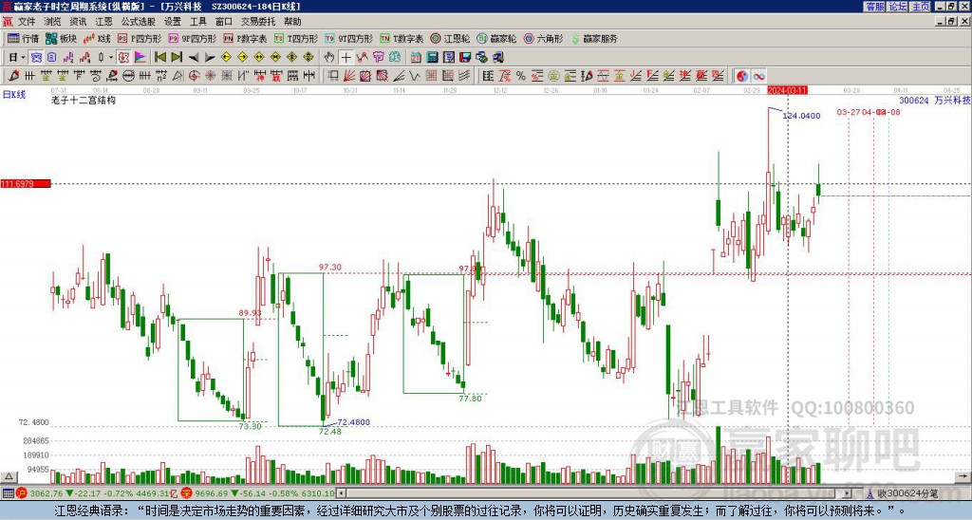
Task: Open the 行情 market quotes view
Action: tap(23, 38)
